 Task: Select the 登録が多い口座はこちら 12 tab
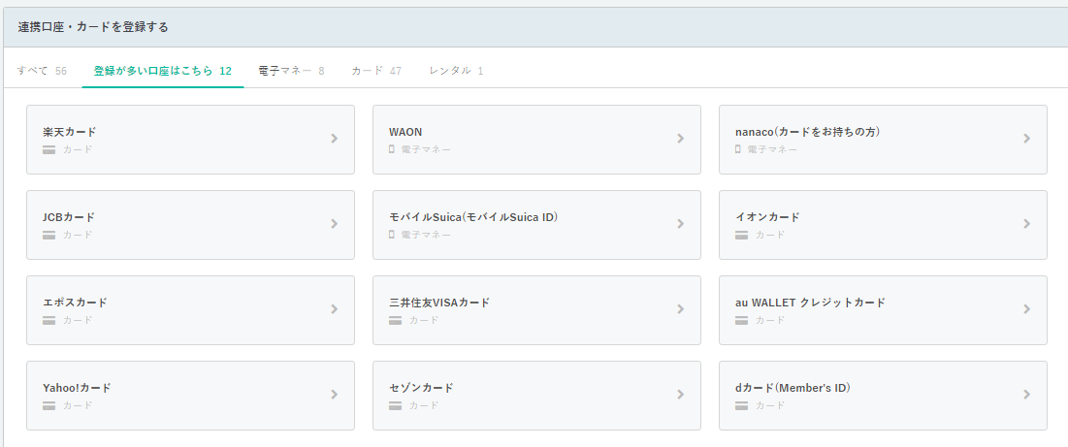pyautogui.click(x=163, y=71)
